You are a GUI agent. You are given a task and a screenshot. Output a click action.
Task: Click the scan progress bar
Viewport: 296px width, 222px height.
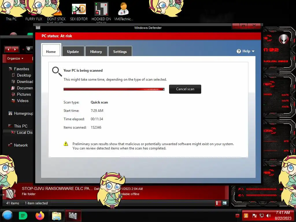[x=114, y=89]
